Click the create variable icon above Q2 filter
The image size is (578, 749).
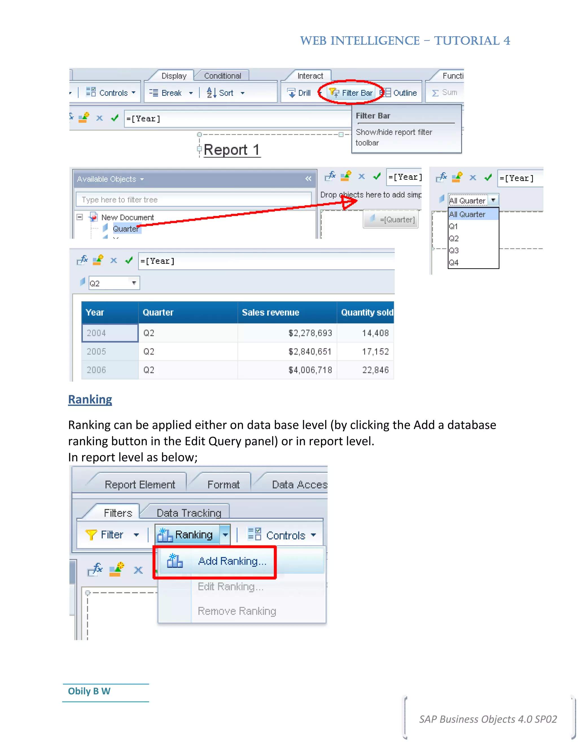pos(98,260)
